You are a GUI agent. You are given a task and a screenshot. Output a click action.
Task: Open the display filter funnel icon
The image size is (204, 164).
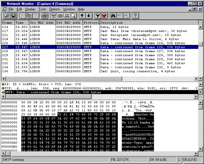tap(98, 16)
